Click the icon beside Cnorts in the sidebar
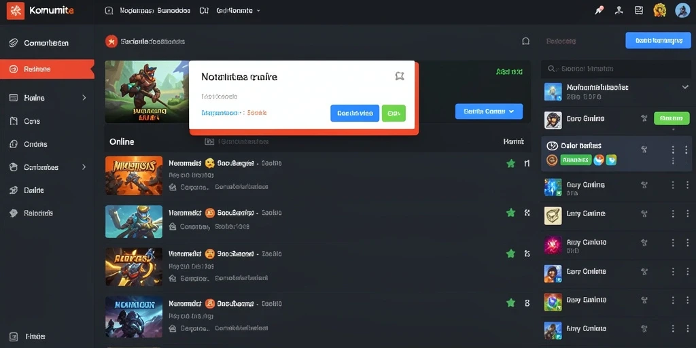Screen dimensions: 696x348 [x=14, y=144]
